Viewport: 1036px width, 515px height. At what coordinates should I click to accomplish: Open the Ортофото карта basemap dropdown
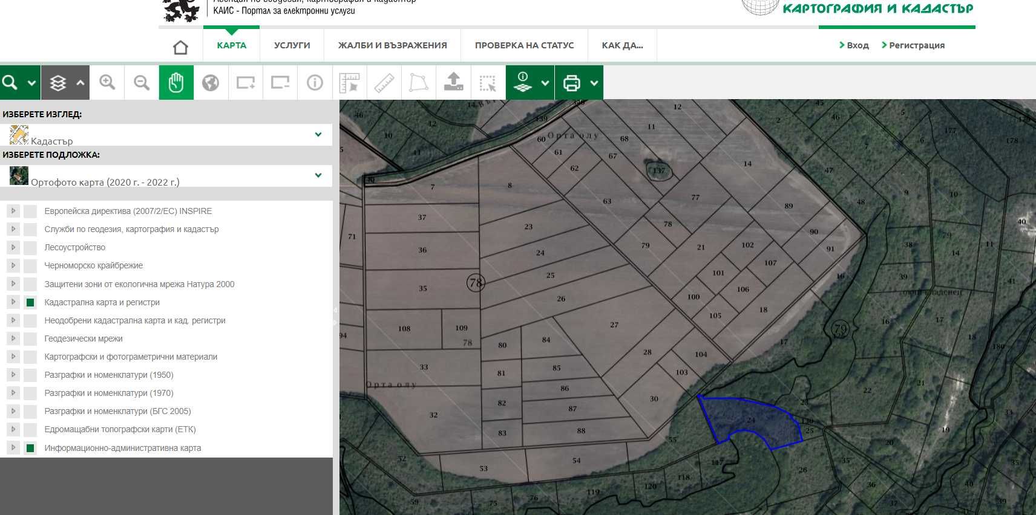pos(318,175)
